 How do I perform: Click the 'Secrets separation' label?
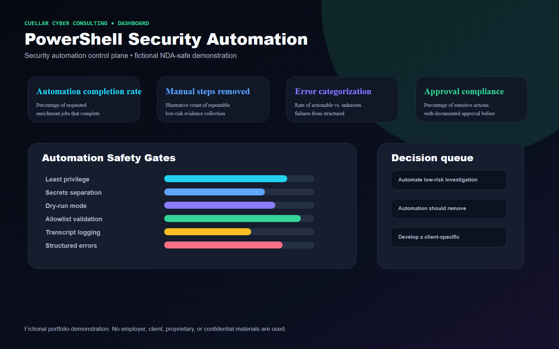(73, 193)
